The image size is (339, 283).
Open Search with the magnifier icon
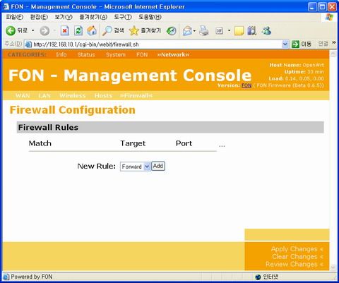pyautogui.click(x=107, y=30)
